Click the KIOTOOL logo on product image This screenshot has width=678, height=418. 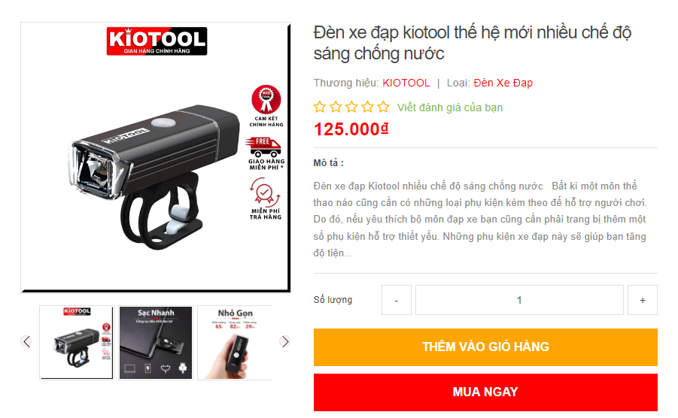pos(157,41)
